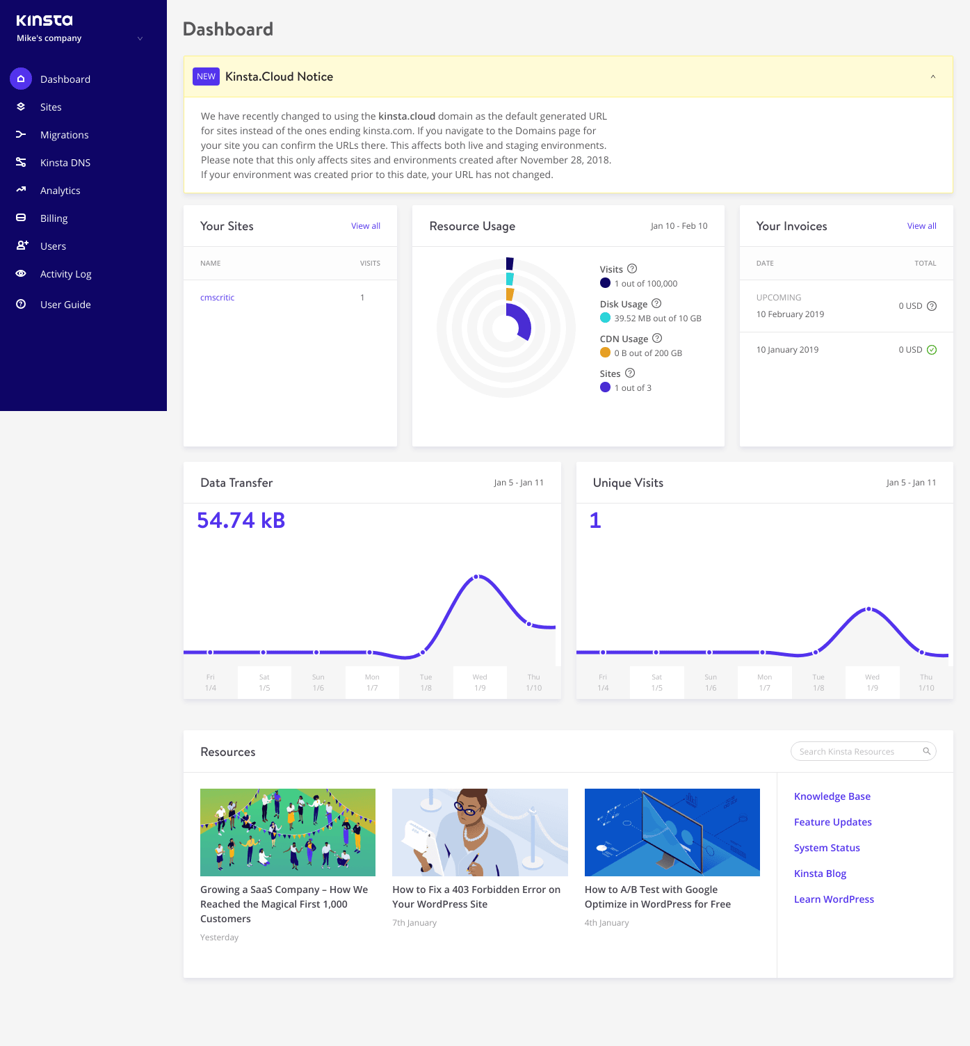Click help icon next to Sites usage
The height and width of the screenshot is (1046, 970).
pyautogui.click(x=630, y=373)
